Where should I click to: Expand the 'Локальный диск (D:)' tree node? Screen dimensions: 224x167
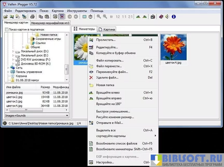(13, 51)
